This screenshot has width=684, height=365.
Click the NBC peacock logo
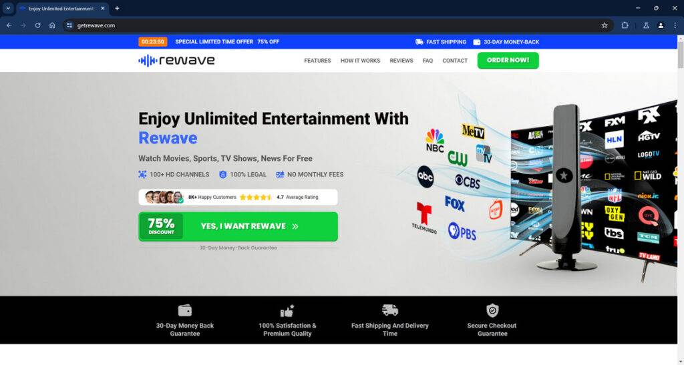tap(435, 140)
